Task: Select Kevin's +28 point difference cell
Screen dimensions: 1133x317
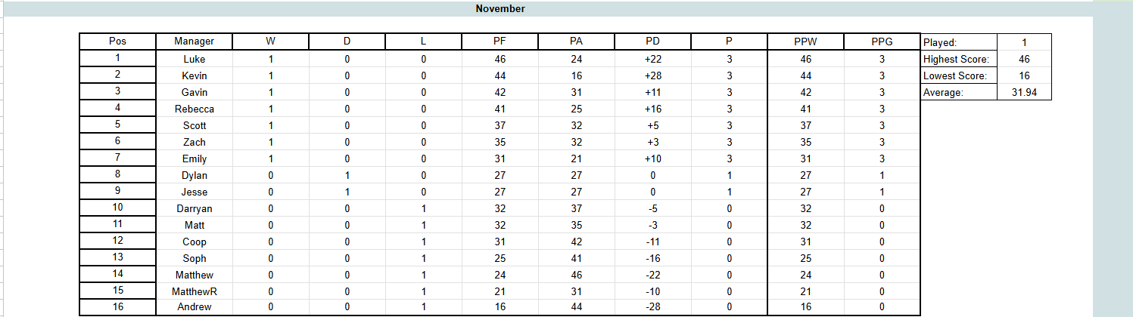Action: point(652,75)
